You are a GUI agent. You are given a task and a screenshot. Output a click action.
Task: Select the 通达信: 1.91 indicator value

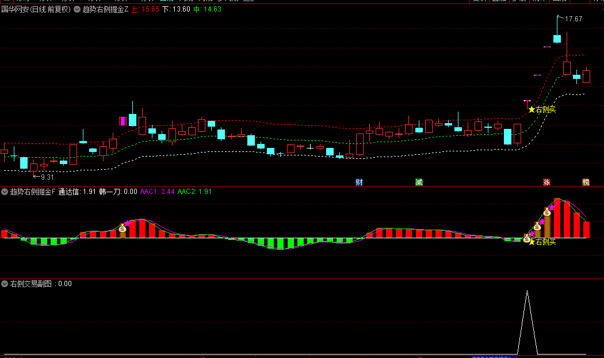click(x=77, y=192)
